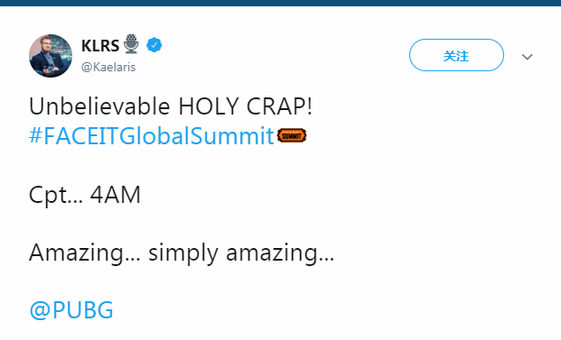Click the 4AM text in the tweet
The image size is (561, 340).
point(116,195)
